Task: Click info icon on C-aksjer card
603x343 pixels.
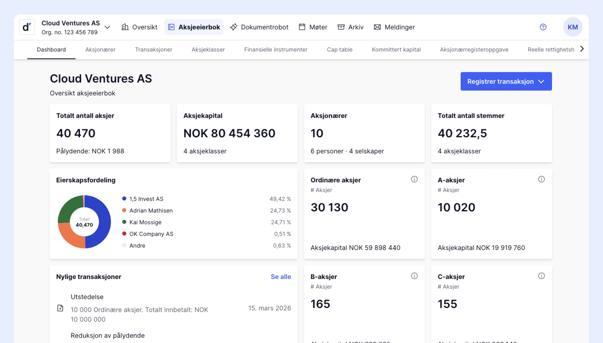Action: [541, 276]
